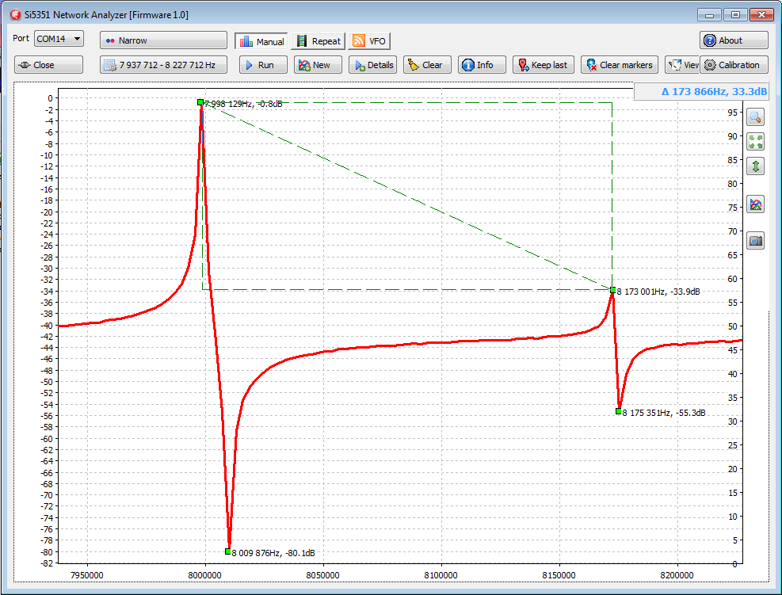The image size is (782, 595).
Task: Toggle the VFO mode button
Action: click(x=369, y=41)
